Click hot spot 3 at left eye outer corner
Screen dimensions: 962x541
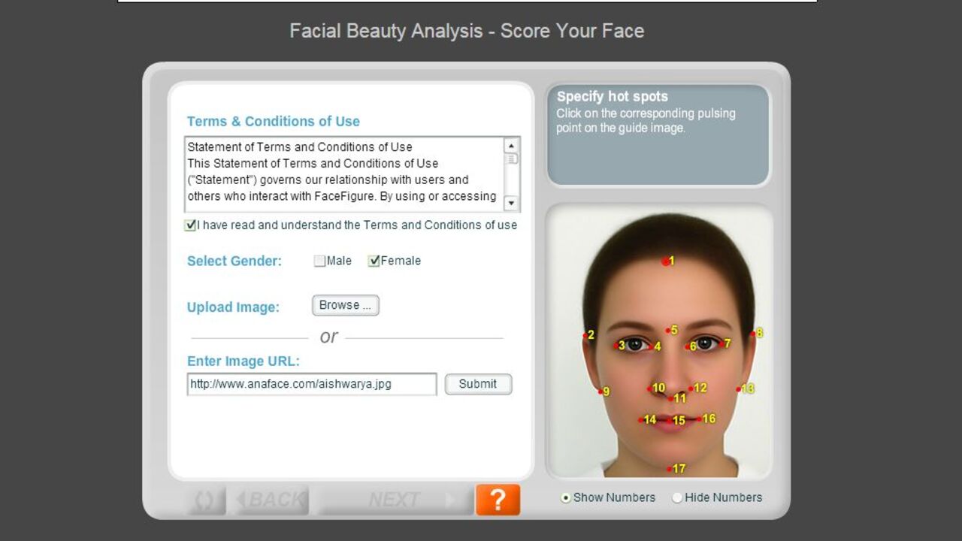click(x=616, y=346)
